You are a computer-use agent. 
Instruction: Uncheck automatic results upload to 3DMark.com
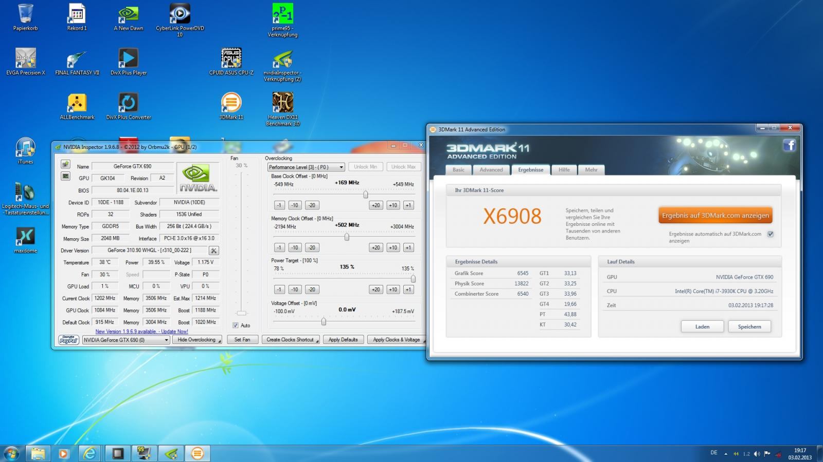(x=771, y=234)
